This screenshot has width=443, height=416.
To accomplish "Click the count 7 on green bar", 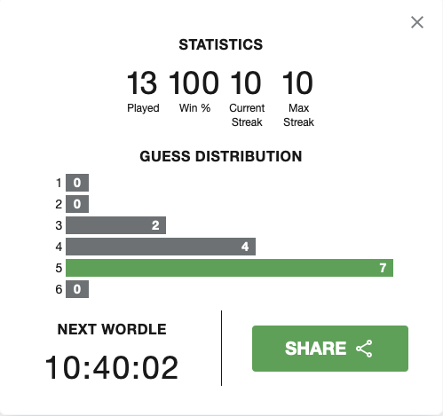I will 383,268.
